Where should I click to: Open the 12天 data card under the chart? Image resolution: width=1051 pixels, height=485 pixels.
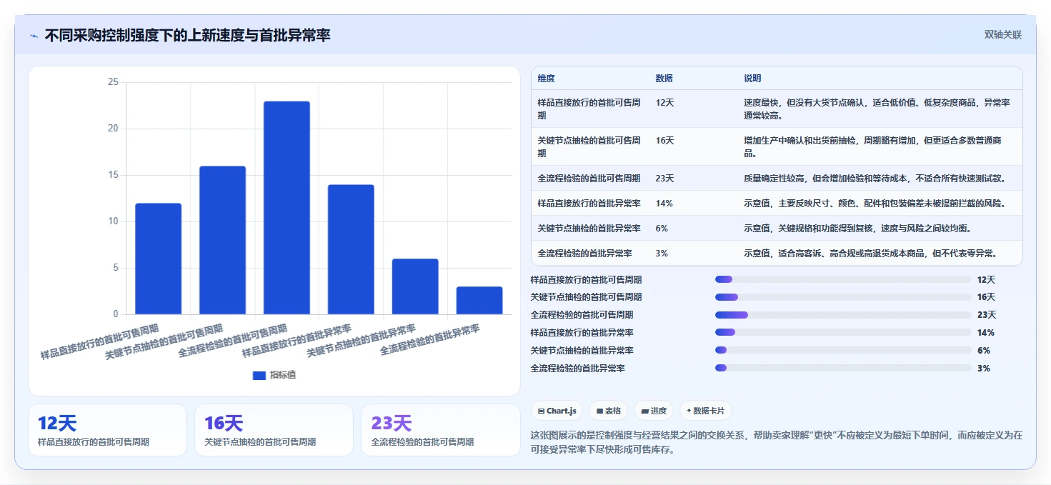click(107, 430)
